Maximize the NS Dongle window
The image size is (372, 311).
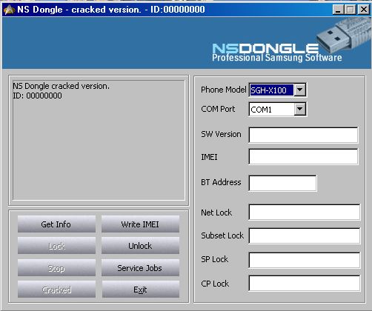tap(351, 10)
